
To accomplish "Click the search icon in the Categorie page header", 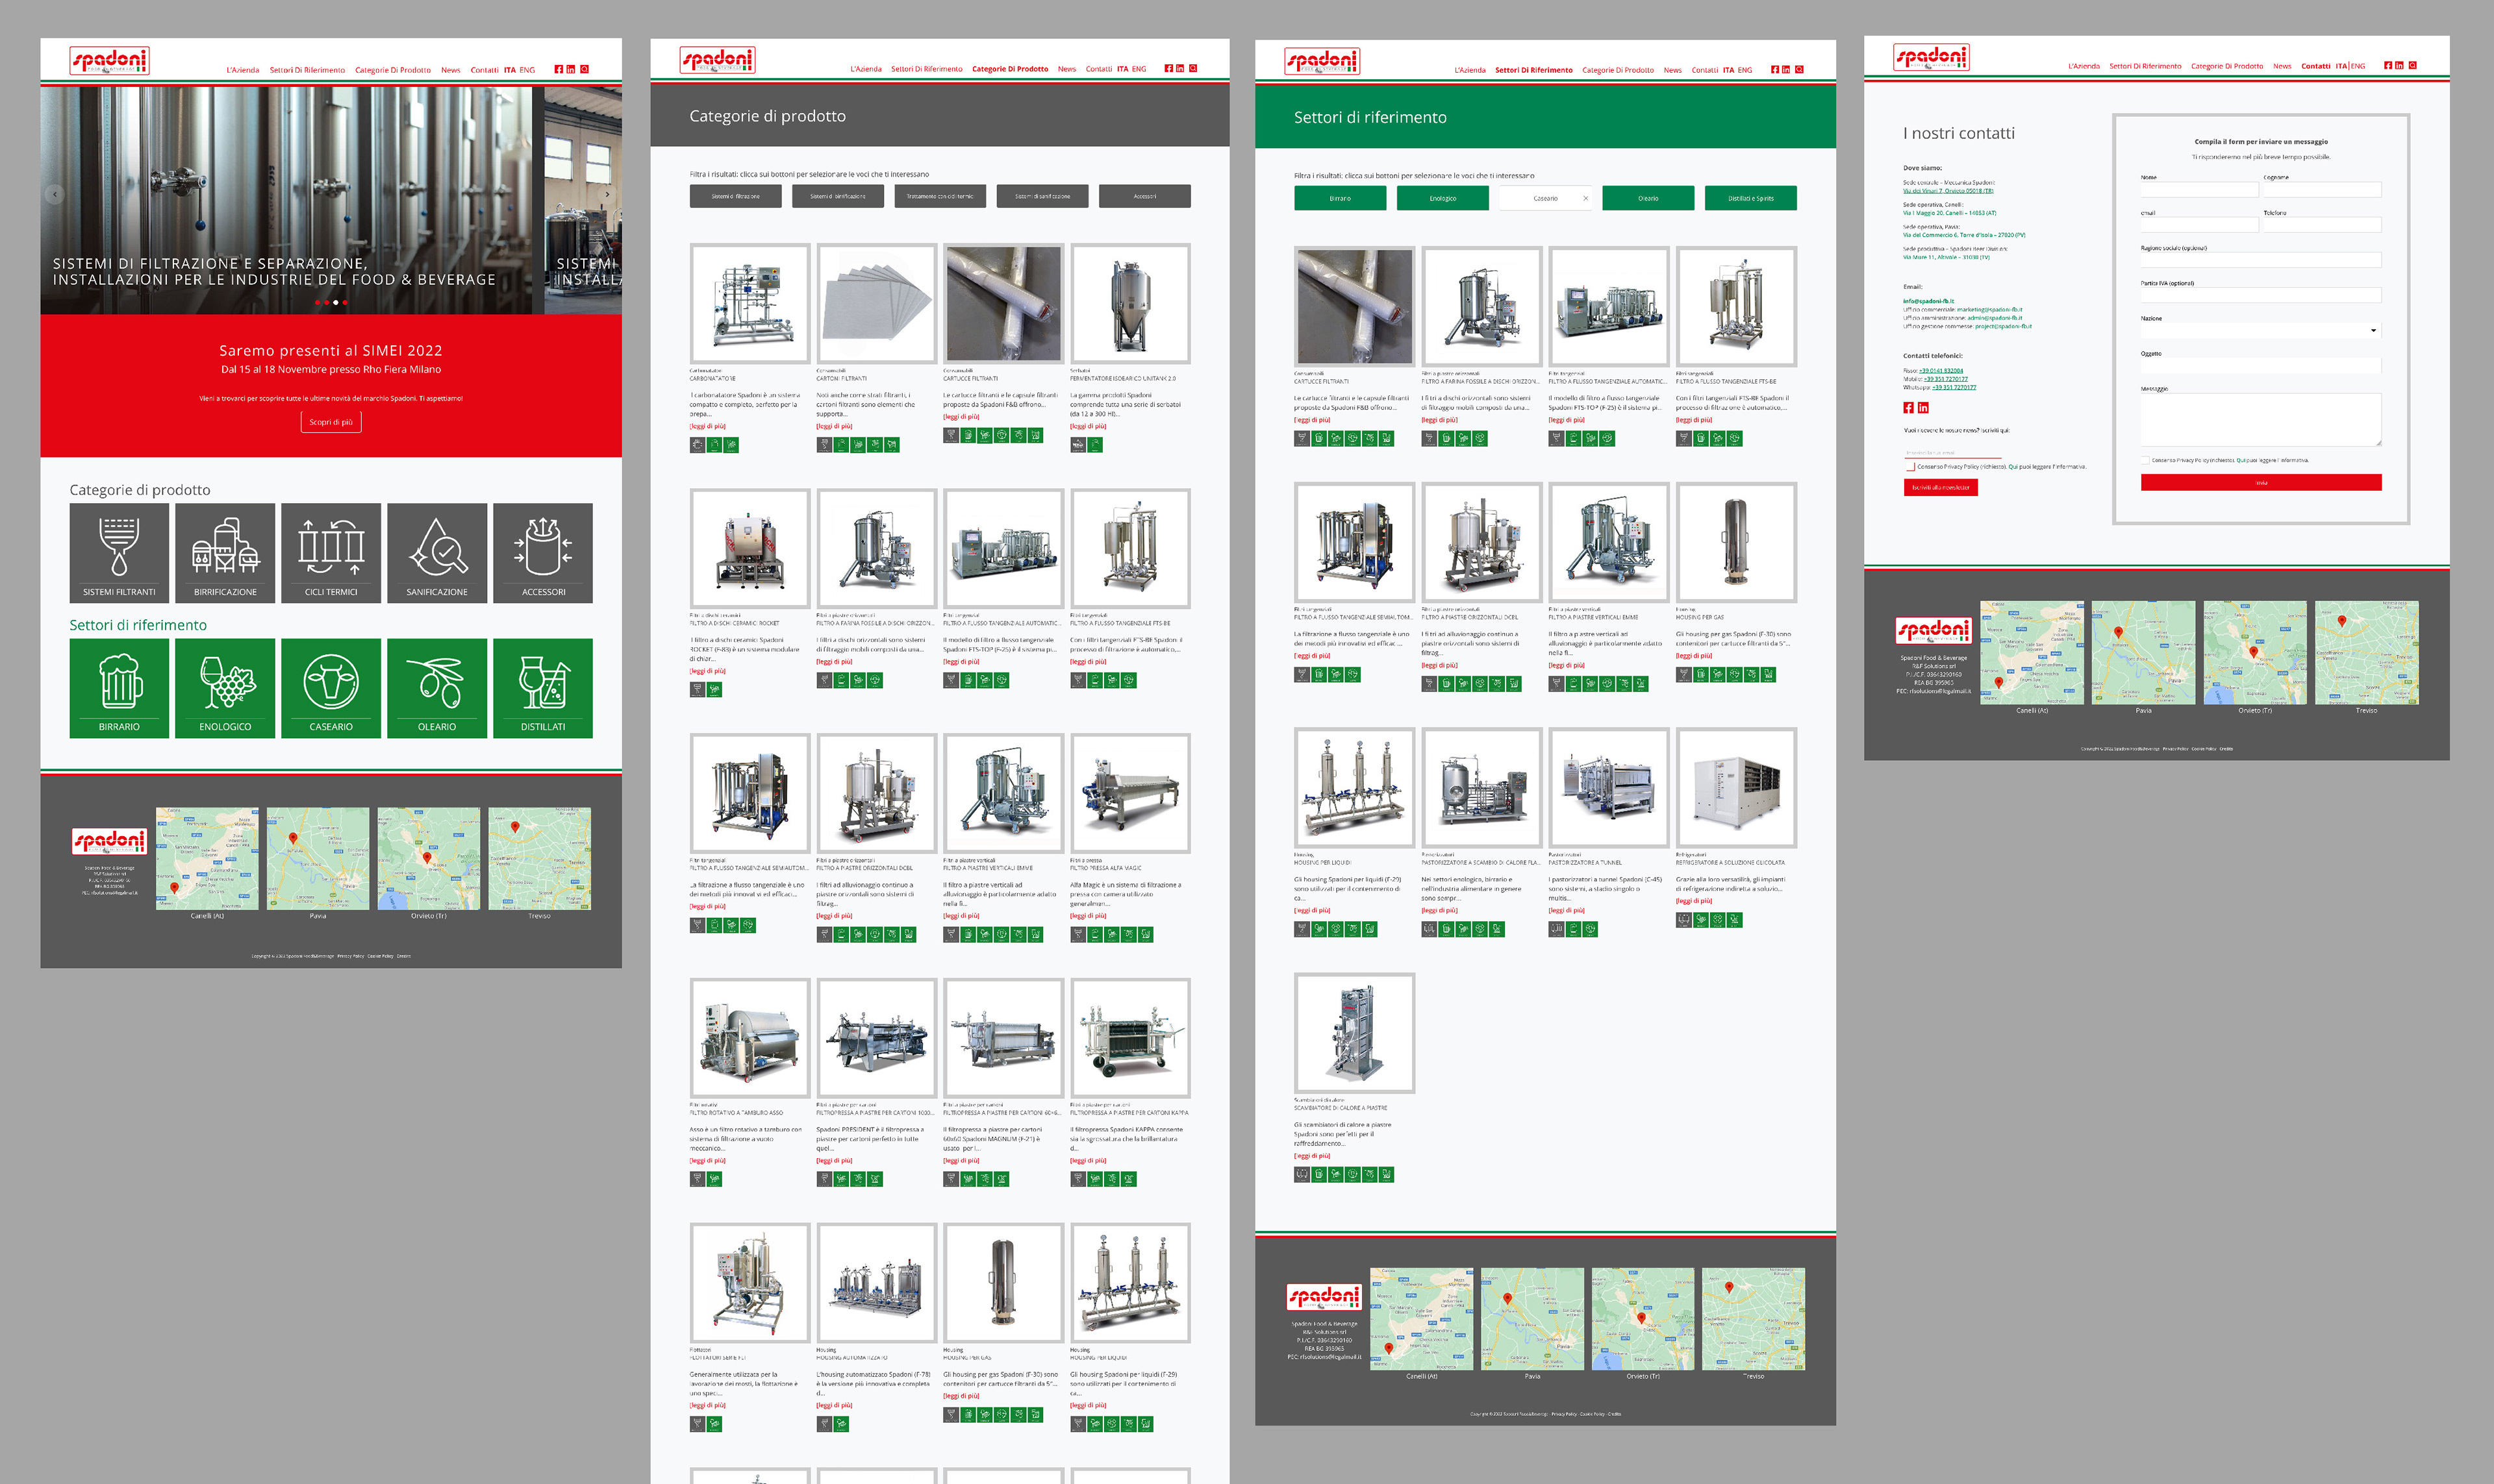I will pos(1192,68).
